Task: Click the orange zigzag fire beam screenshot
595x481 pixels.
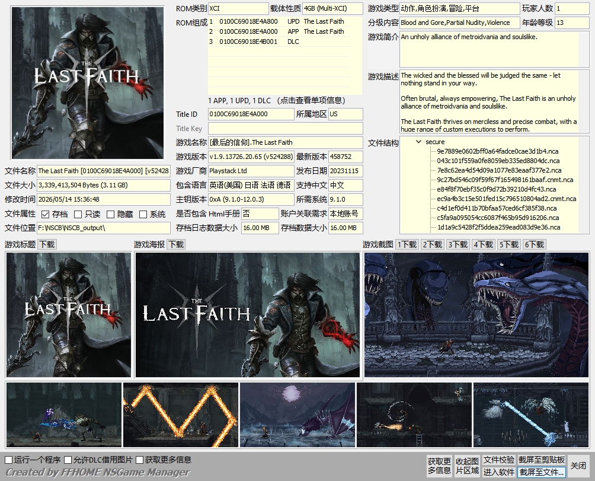Action: point(181,415)
